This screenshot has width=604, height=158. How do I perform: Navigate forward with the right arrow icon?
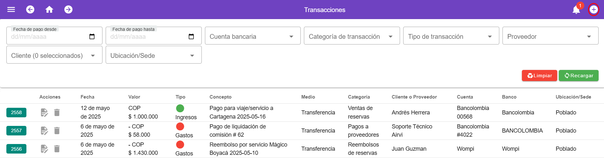tap(68, 10)
